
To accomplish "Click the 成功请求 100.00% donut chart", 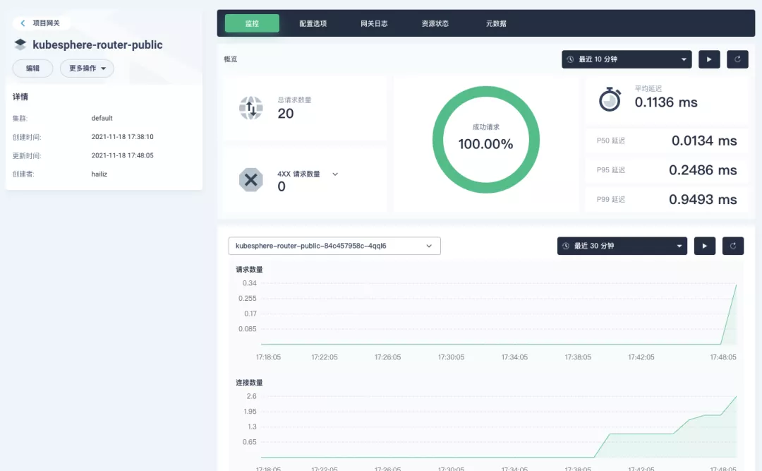I will pyautogui.click(x=486, y=140).
